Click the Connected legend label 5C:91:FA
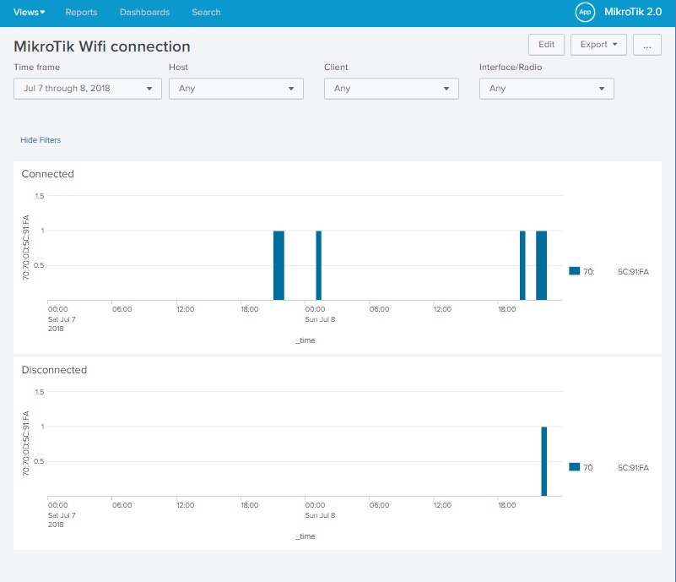 pyautogui.click(x=633, y=272)
